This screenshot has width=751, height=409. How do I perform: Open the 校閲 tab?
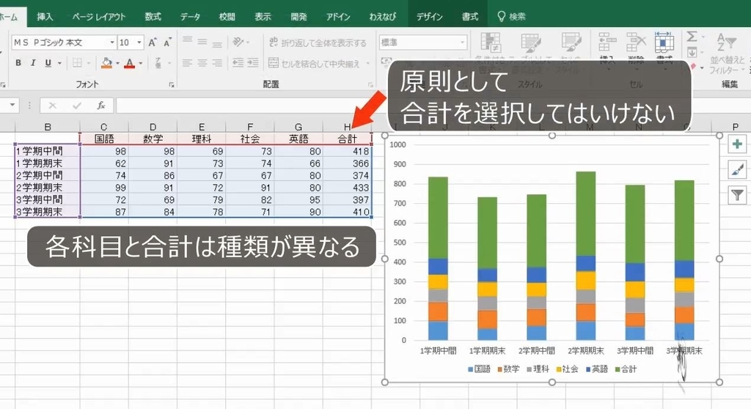tap(227, 17)
